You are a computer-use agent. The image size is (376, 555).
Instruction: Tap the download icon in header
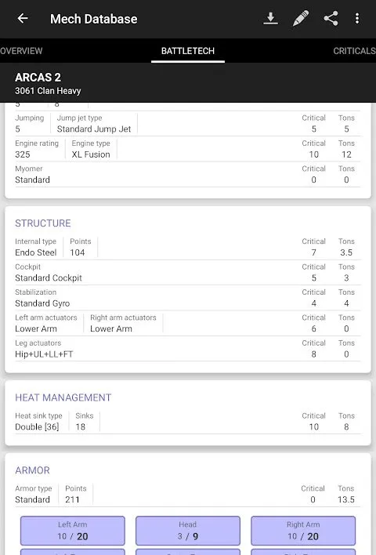270,18
